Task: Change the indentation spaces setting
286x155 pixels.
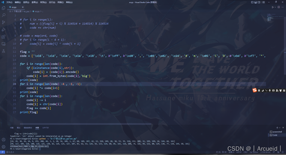Action: click(x=231, y=152)
